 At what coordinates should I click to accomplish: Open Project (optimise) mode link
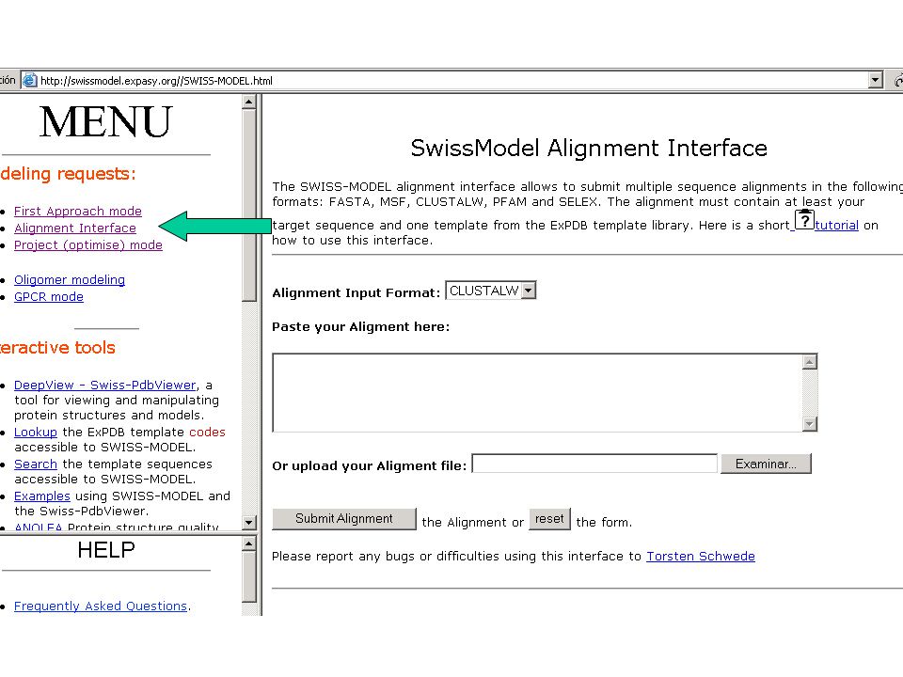tap(88, 245)
